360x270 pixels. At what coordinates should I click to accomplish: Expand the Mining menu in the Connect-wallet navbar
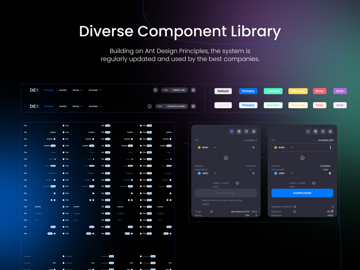pos(77,106)
